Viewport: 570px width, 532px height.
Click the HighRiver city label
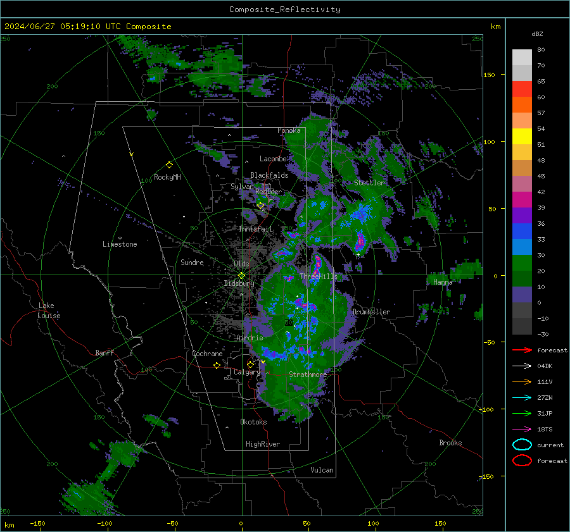pos(263,444)
